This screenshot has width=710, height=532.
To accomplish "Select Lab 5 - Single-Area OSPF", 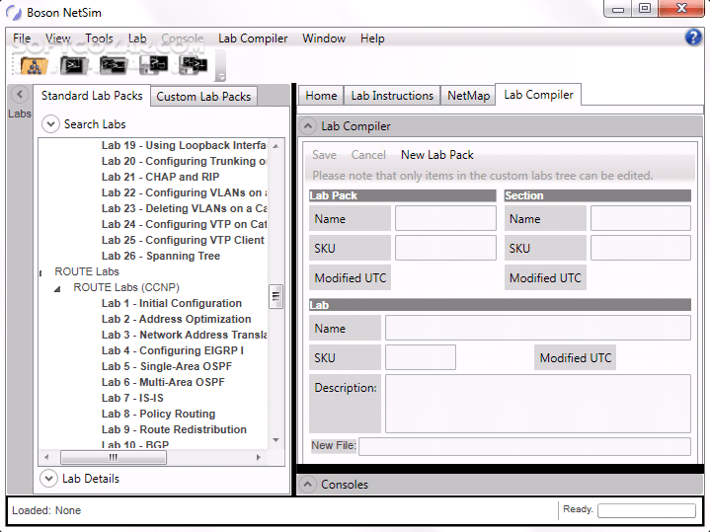I will pos(167,367).
